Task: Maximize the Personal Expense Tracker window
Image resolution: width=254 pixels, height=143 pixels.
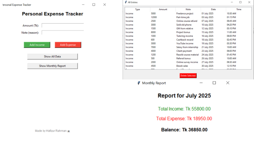Action: click(x=94, y=5)
